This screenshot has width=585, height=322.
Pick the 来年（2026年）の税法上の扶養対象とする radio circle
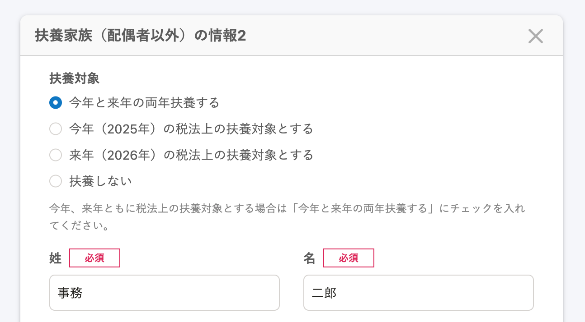tap(56, 155)
